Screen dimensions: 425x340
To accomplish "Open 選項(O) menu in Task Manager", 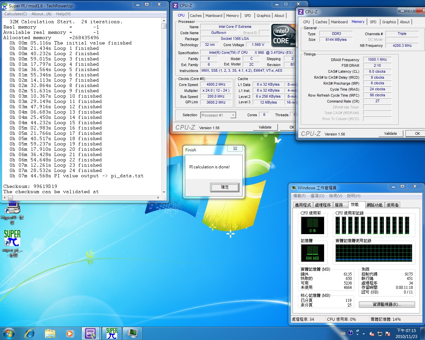I will (x=317, y=196).
